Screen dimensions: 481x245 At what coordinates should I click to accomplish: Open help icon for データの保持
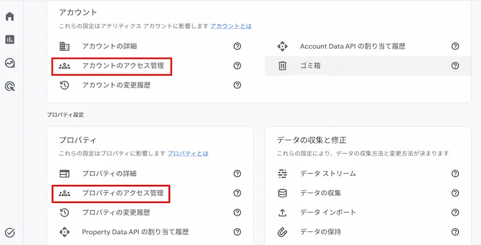(455, 232)
